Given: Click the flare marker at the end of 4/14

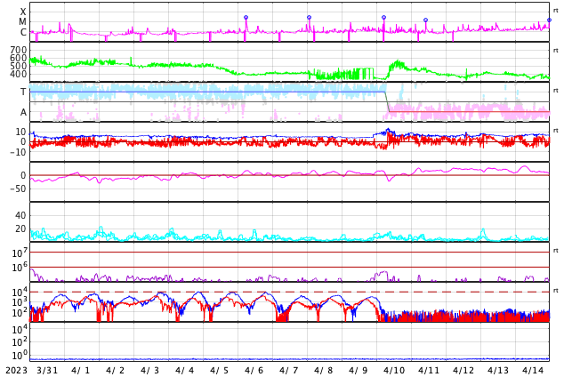Looking at the screenshot, I should (x=549, y=20).
